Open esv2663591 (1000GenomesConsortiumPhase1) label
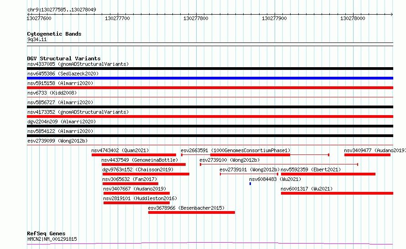 tap(235, 150)
